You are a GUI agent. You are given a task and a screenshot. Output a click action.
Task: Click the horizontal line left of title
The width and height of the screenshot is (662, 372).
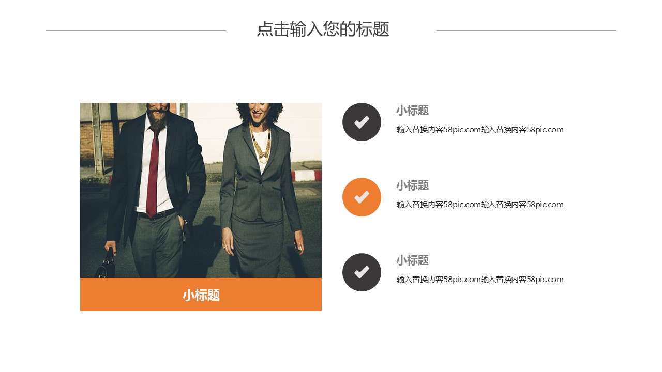136,30
